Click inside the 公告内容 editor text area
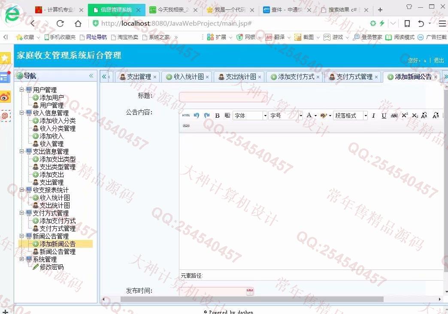 click(x=311, y=201)
